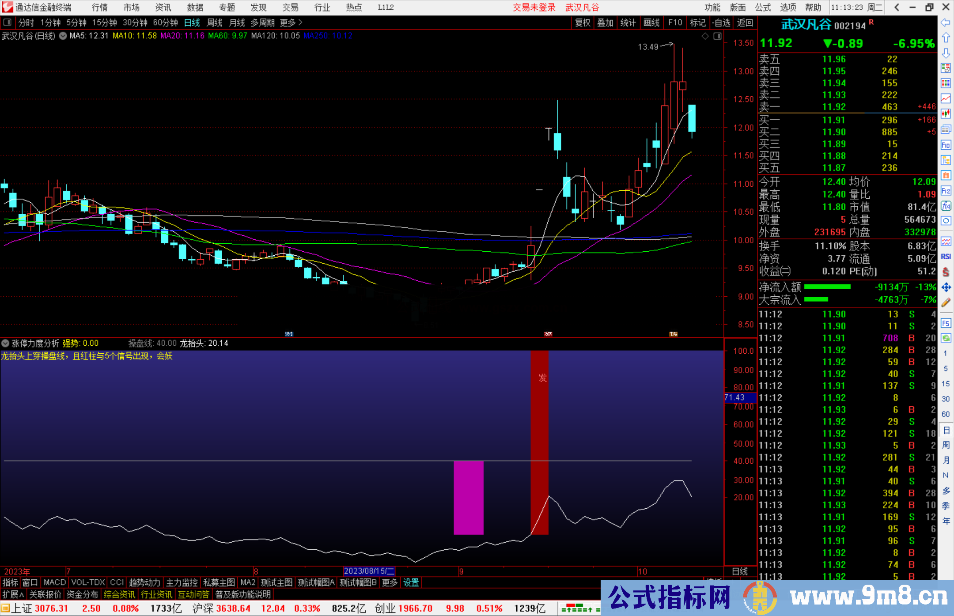Screen dimensions: 954x616
Task: Click the back arrow sidebar icon
Action: point(946,22)
